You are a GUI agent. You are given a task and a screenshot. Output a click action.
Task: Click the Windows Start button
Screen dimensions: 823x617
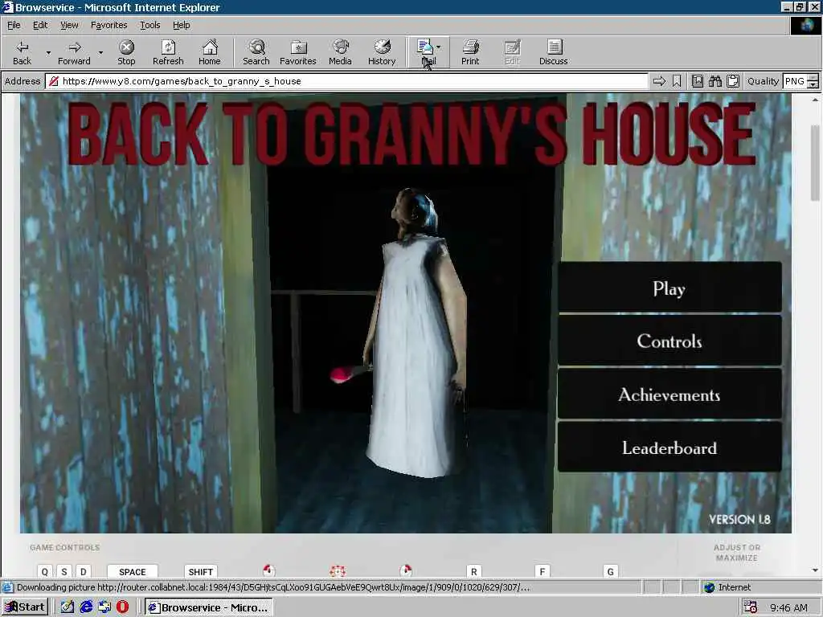25,607
